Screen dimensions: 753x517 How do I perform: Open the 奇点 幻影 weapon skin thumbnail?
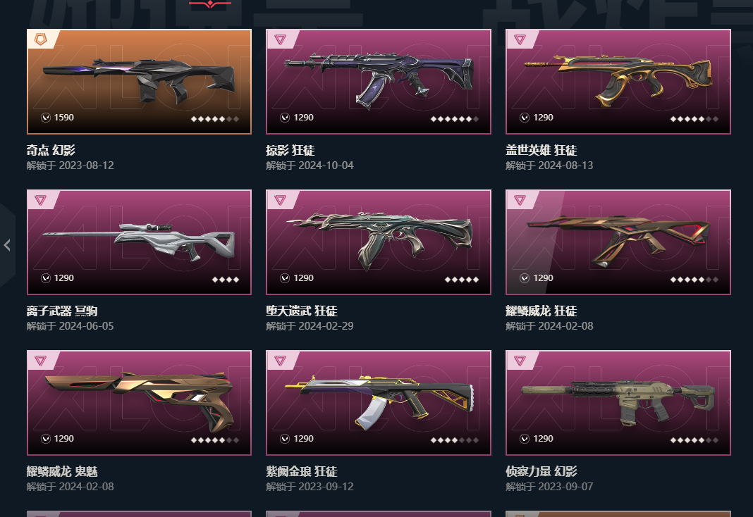(140, 82)
